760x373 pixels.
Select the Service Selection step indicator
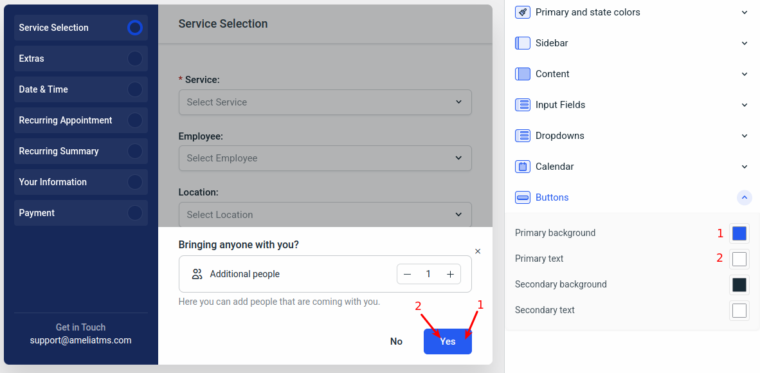[134, 27]
